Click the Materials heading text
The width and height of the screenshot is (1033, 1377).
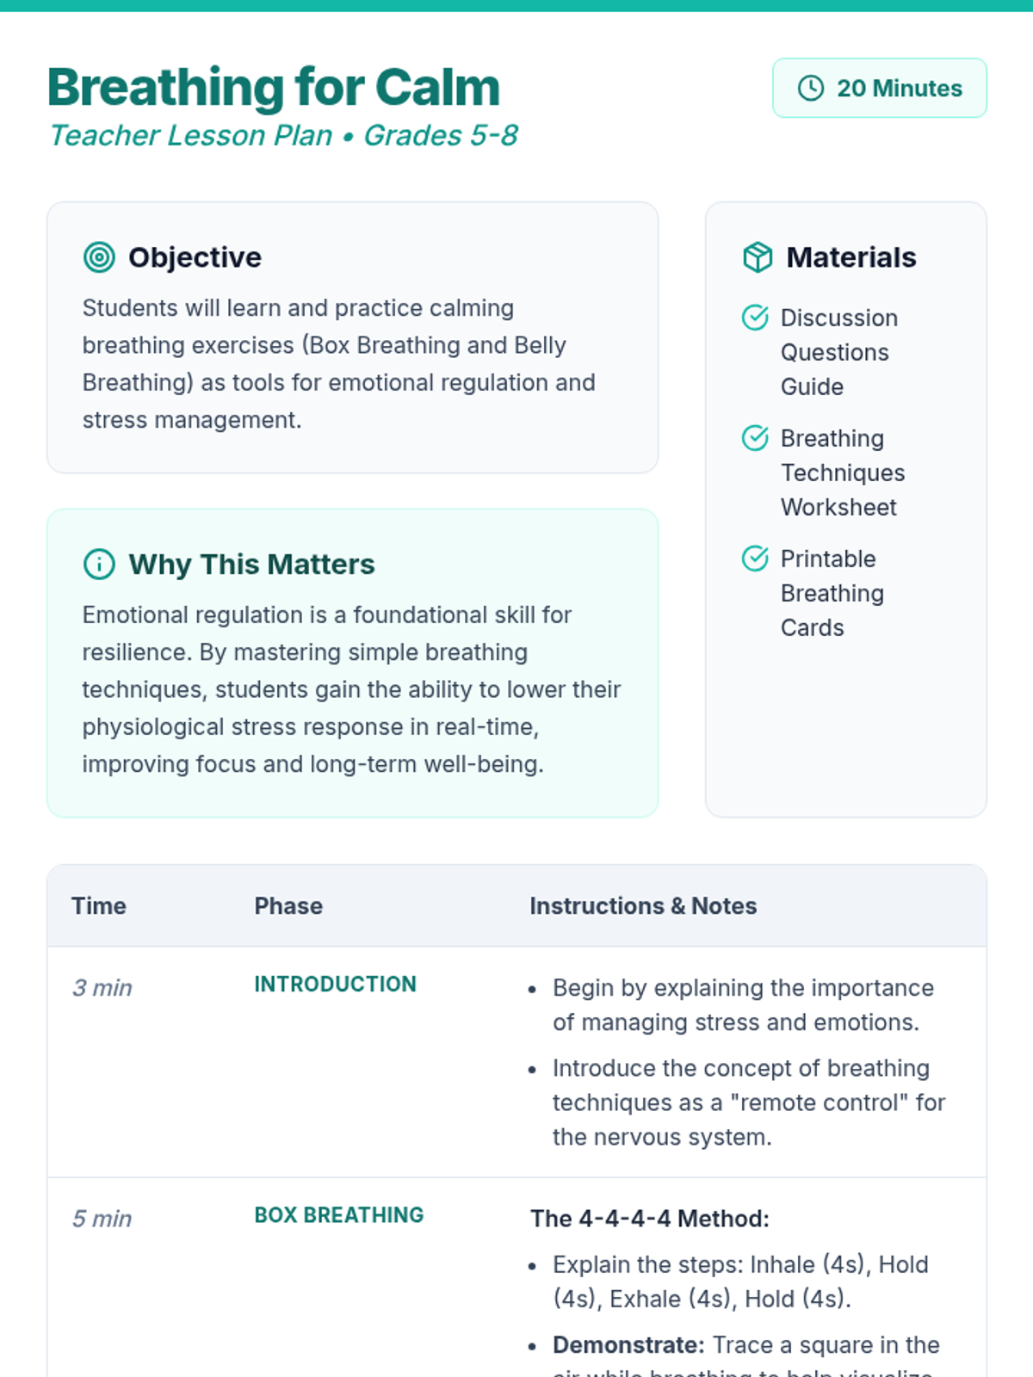(851, 257)
